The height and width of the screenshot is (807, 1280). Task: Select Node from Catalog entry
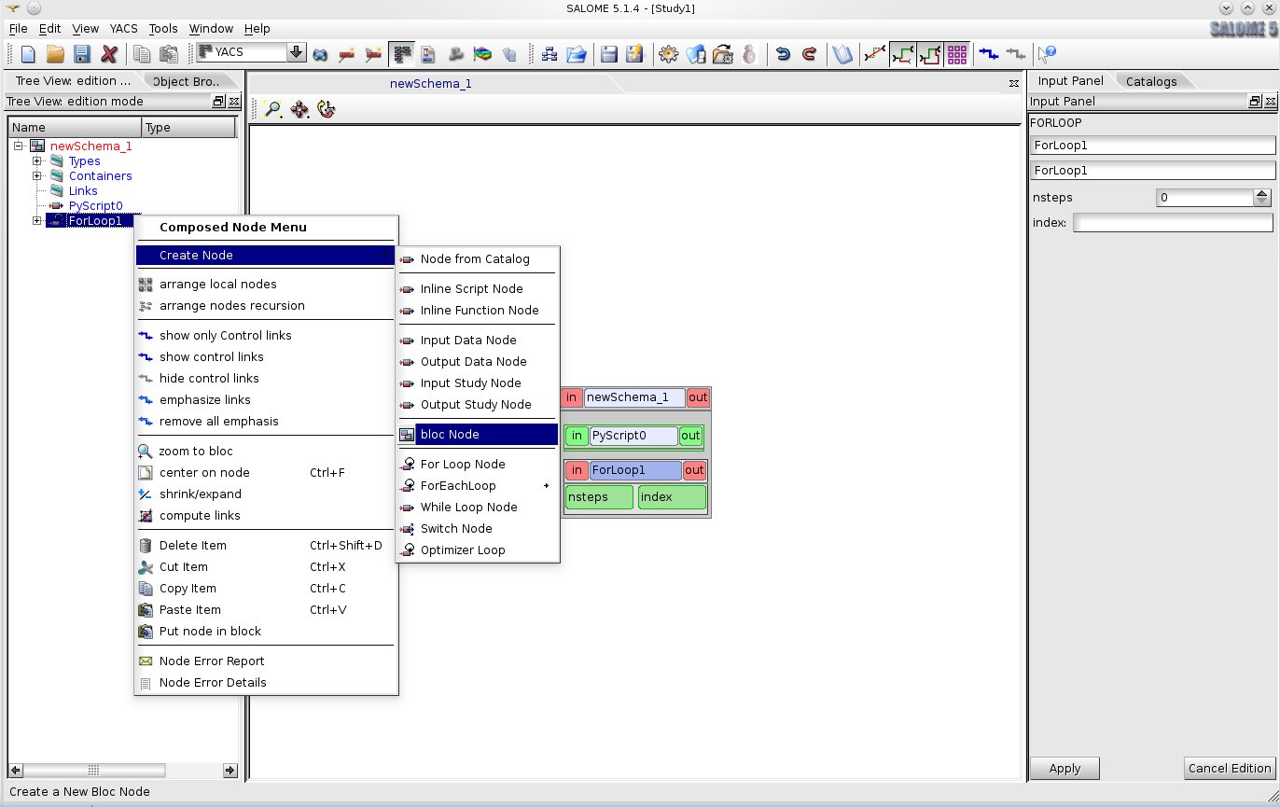coord(477,258)
